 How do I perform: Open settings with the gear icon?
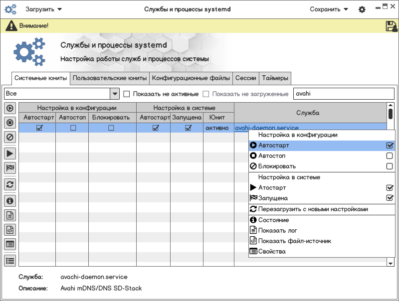pyautogui.click(x=362, y=9)
